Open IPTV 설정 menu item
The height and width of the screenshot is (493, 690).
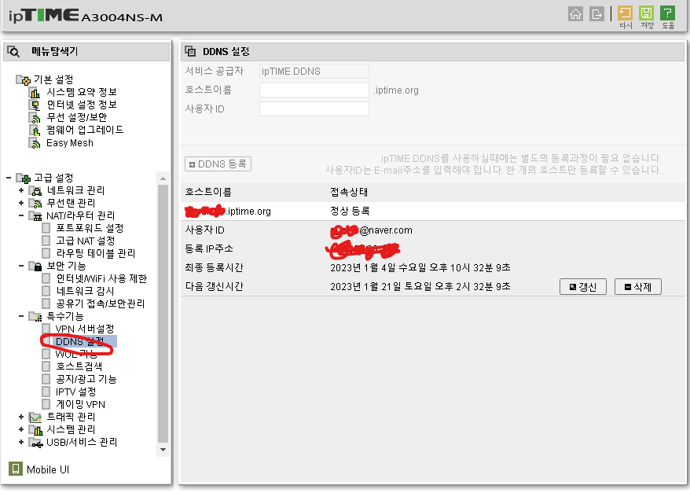tap(75, 392)
